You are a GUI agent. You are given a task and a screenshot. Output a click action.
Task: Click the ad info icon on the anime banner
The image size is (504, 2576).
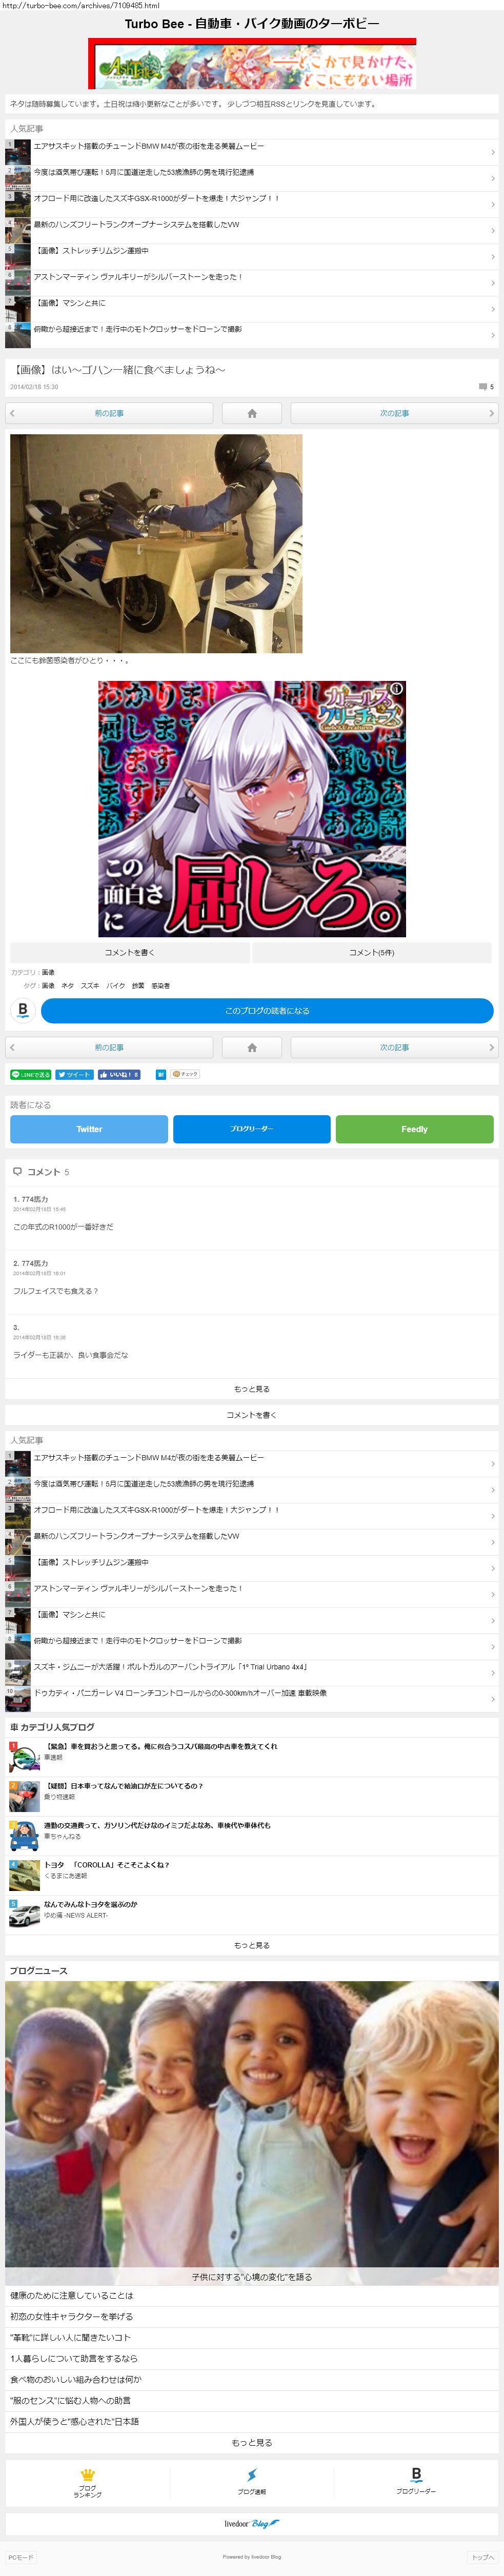click(396, 689)
